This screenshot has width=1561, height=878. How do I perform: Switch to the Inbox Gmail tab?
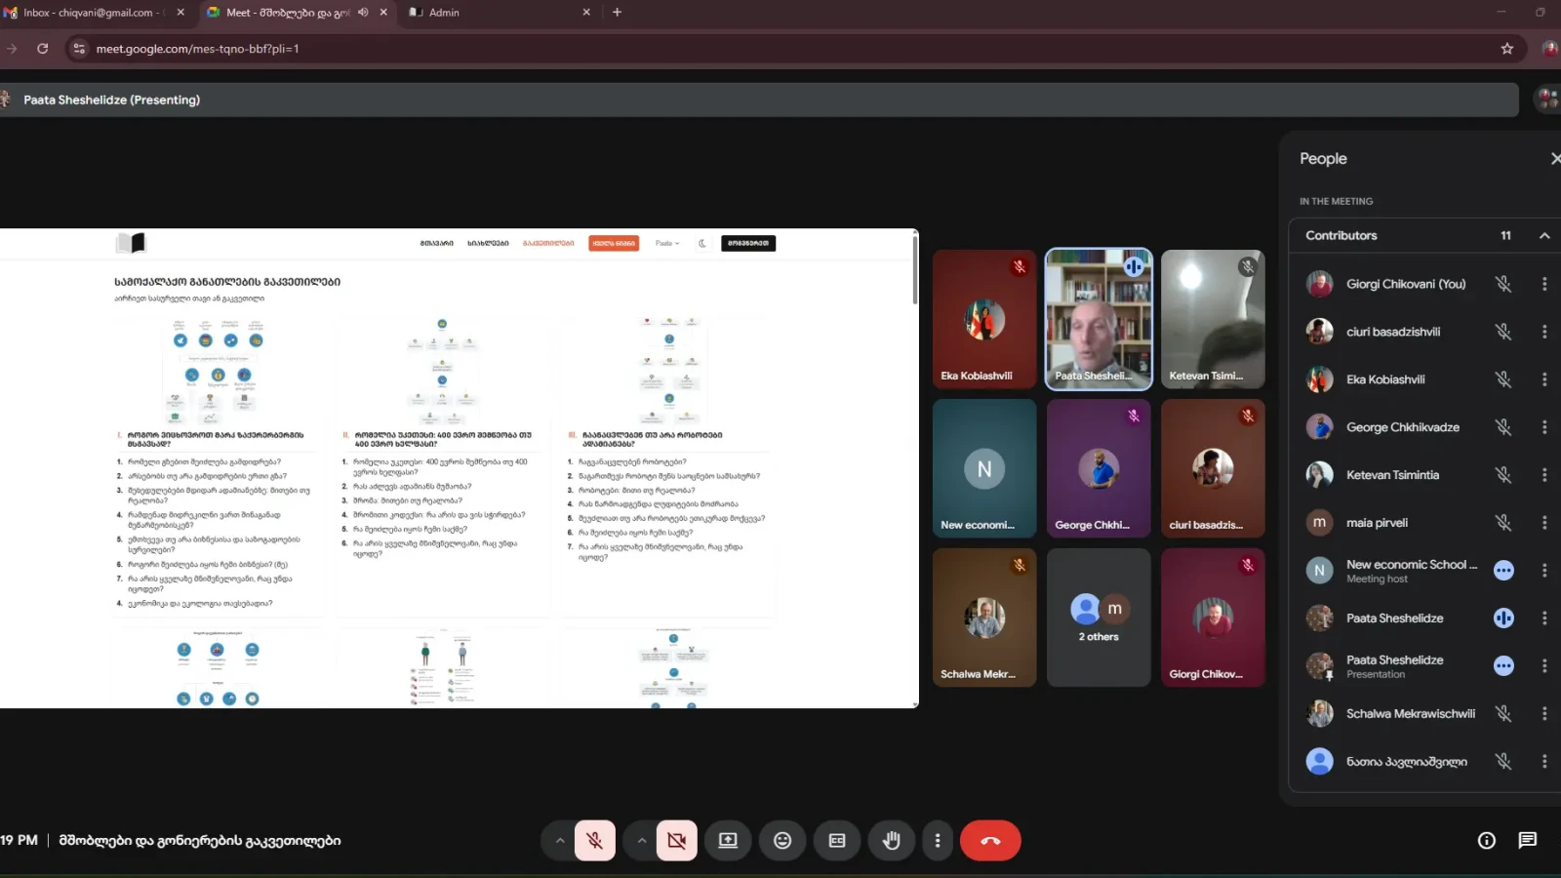pos(88,13)
